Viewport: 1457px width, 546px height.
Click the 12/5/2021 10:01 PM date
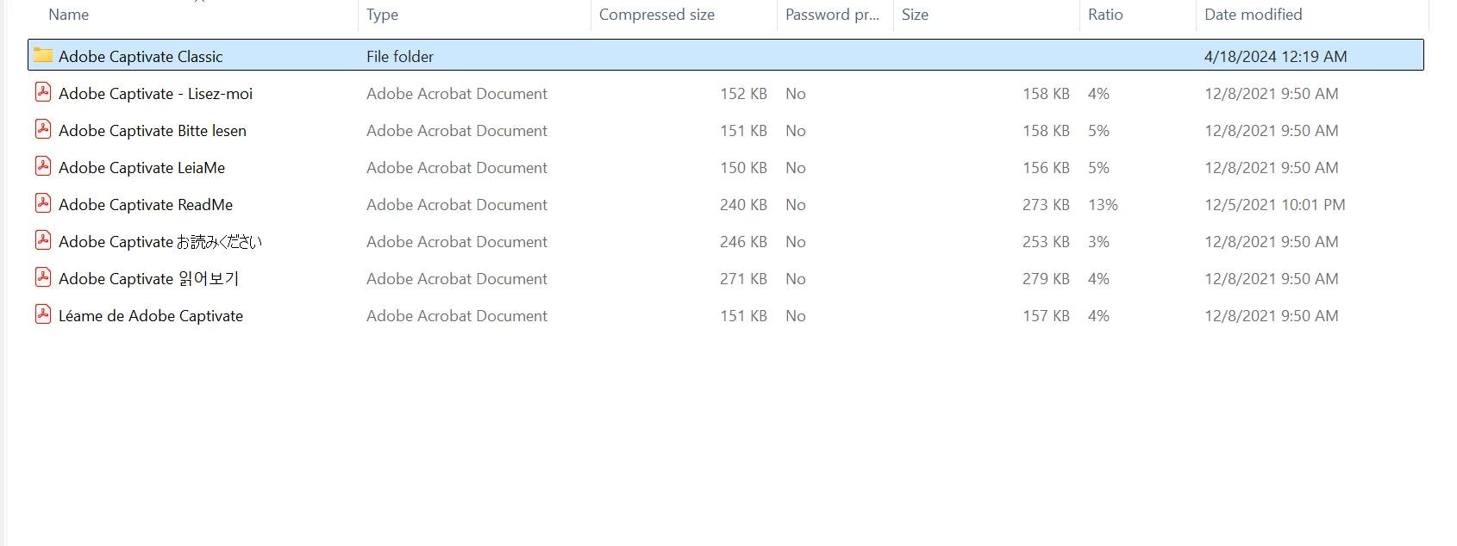[1275, 204]
